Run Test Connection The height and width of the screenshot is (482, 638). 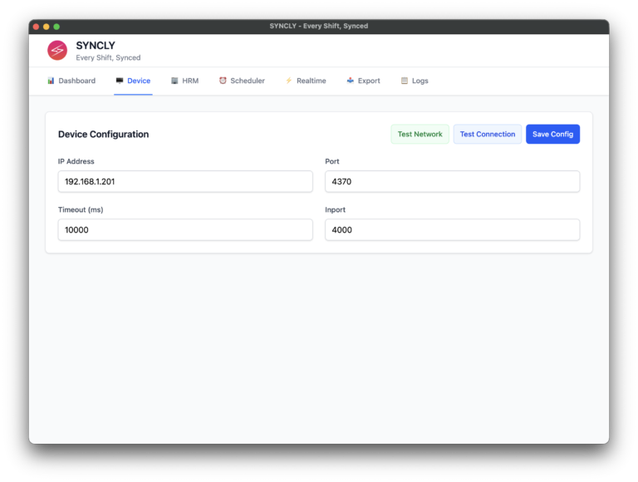pyautogui.click(x=488, y=134)
